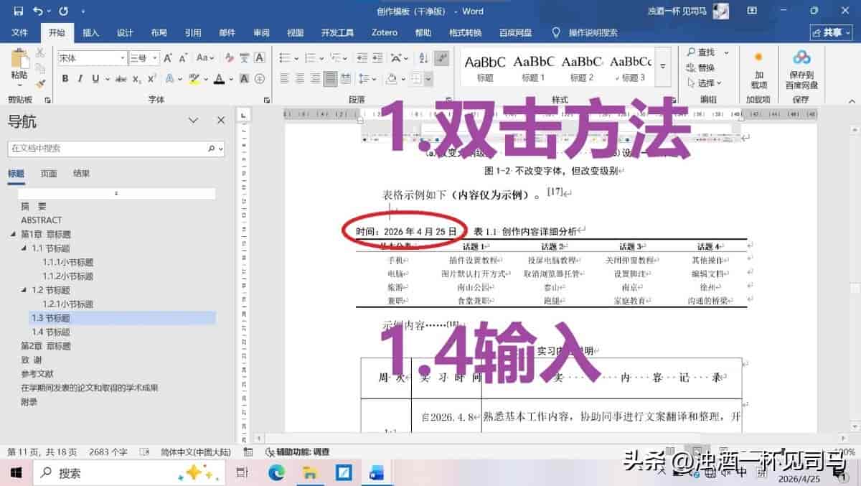The image size is (861, 486).
Task: Open the Zotero ribbon tab
Action: pos(385,32)
